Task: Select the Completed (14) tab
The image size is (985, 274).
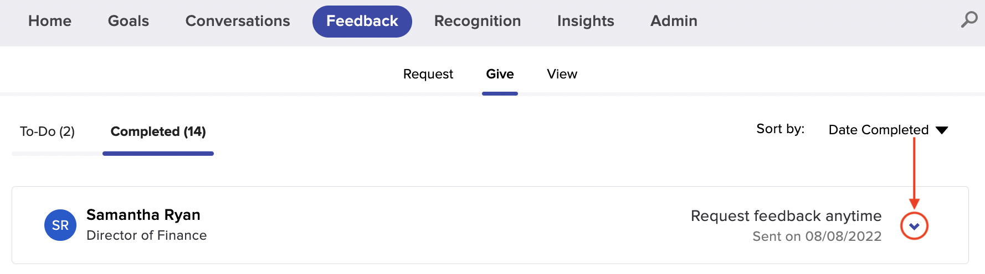Action: 158,131
